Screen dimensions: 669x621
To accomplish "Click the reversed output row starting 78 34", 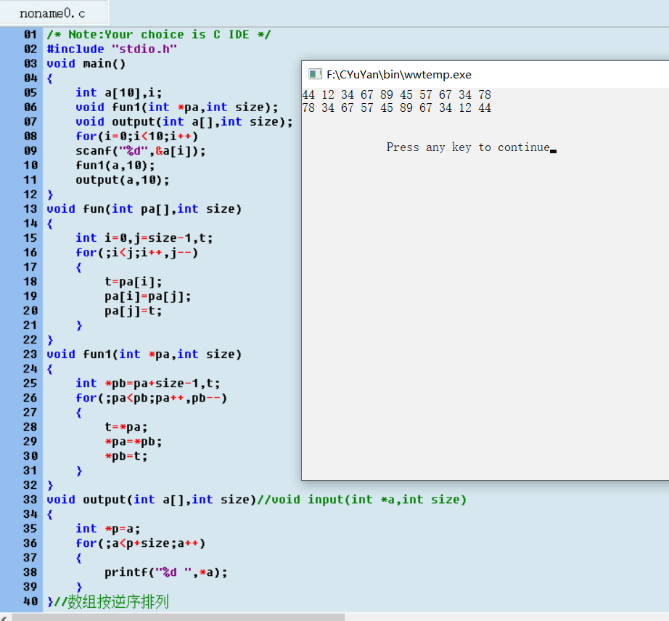I will click(396, 107).
